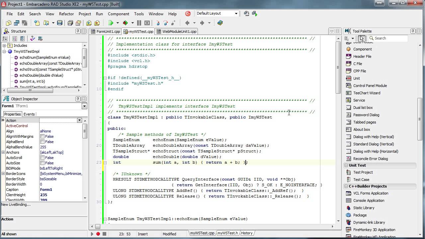Expand the Includes tree node
This screenshot has height=239, width=425.
tap(4, 45)
